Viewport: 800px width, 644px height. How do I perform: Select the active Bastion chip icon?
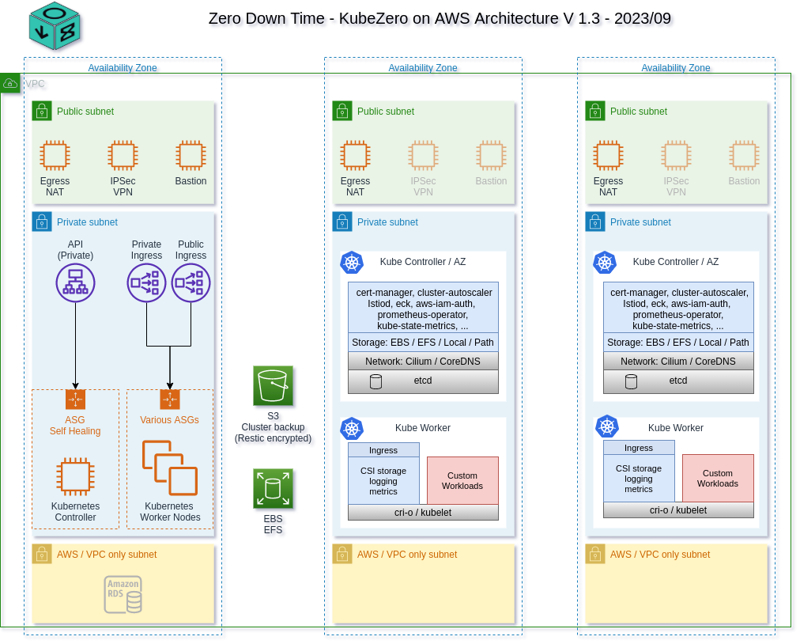[x=191, y=155]
